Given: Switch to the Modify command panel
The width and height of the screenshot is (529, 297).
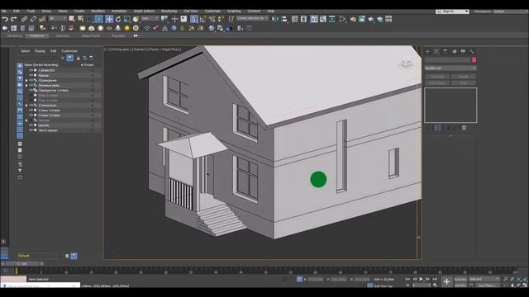Looking at the screenshot, I should [436, 51].
